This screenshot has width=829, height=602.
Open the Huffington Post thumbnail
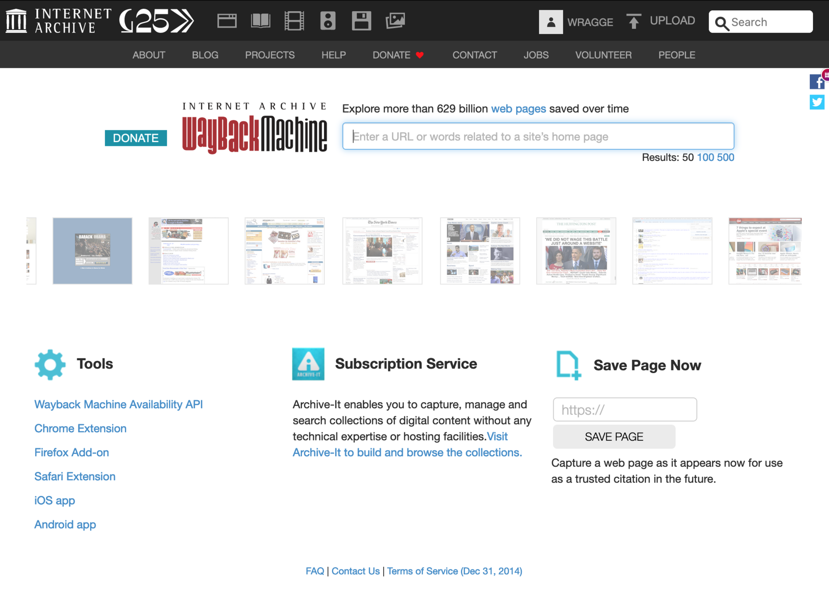click(x=576, y=251)
